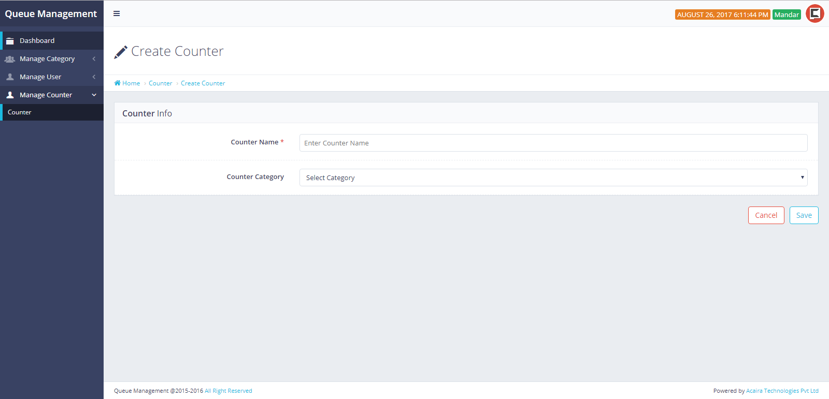Open the Select Category dropdown
The width and height of the screenshot is (829, 399).
[x=553, y=178]
